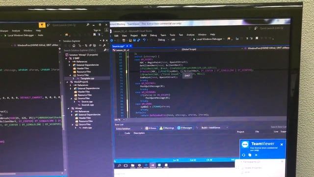The image size is (314, 177).
Task: Pin the Solution Explorer panel
Action: tap(104, 41)
